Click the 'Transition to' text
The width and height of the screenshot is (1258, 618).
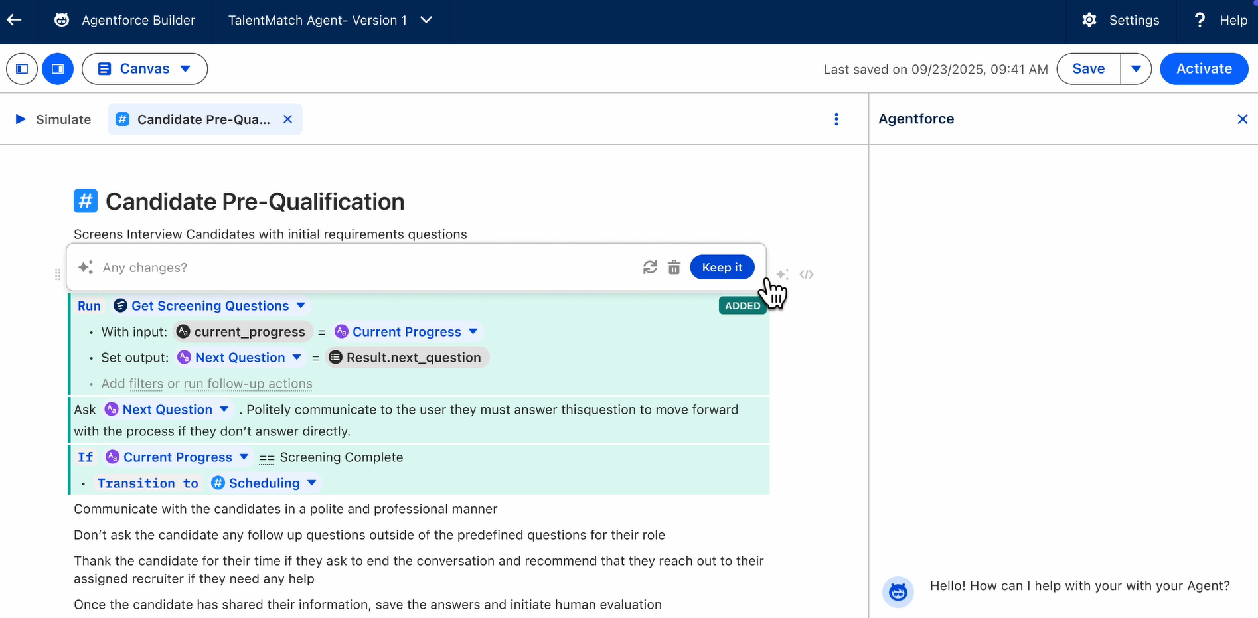[x=147, y=483]
